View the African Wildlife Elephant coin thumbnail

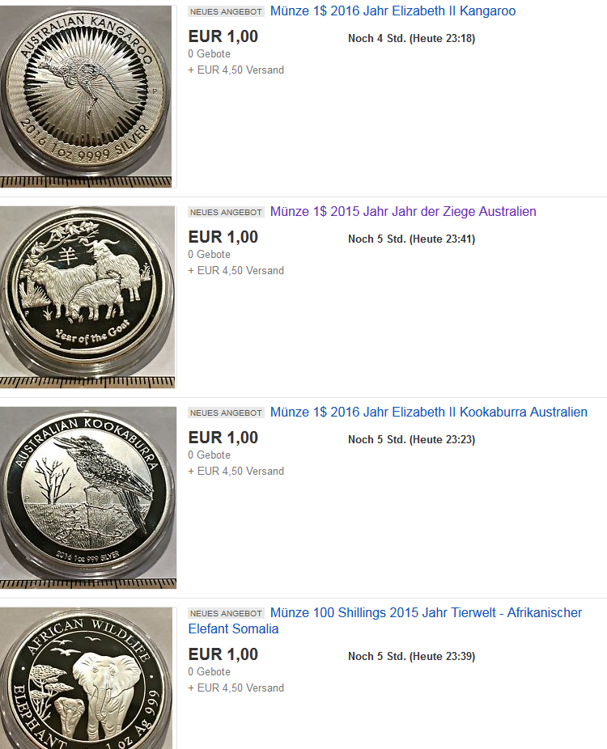(x=86, y=679)
